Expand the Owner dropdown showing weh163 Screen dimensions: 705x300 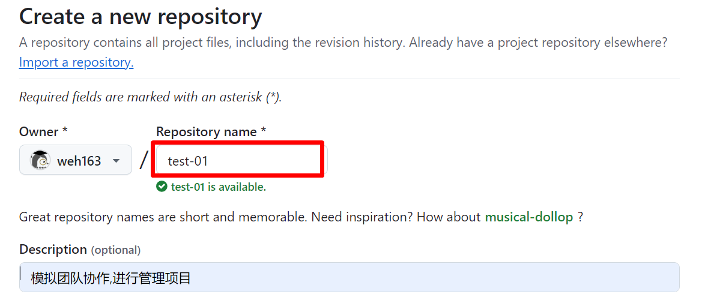[76, 160]
